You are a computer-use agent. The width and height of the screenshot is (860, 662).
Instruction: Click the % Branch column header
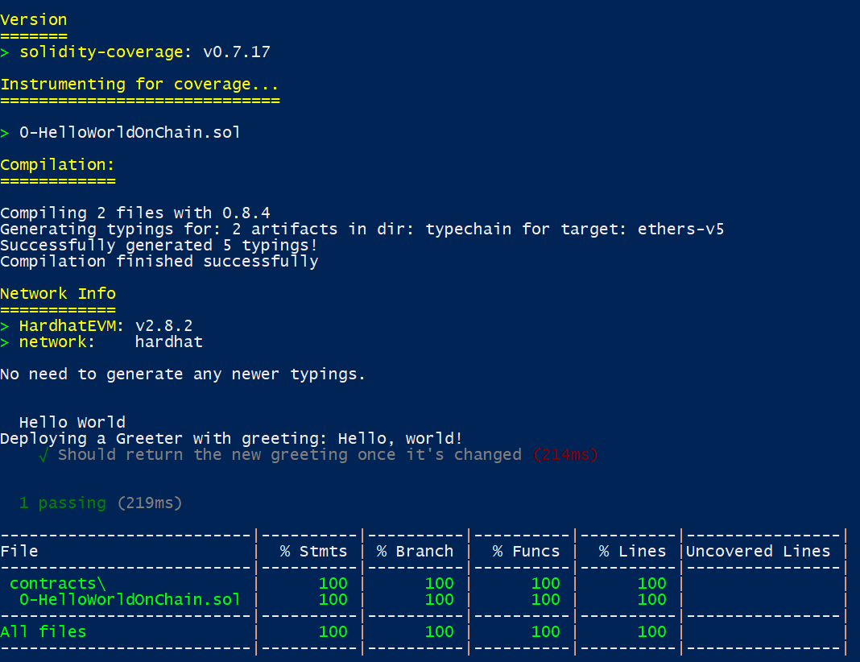[x=416, y=551]
